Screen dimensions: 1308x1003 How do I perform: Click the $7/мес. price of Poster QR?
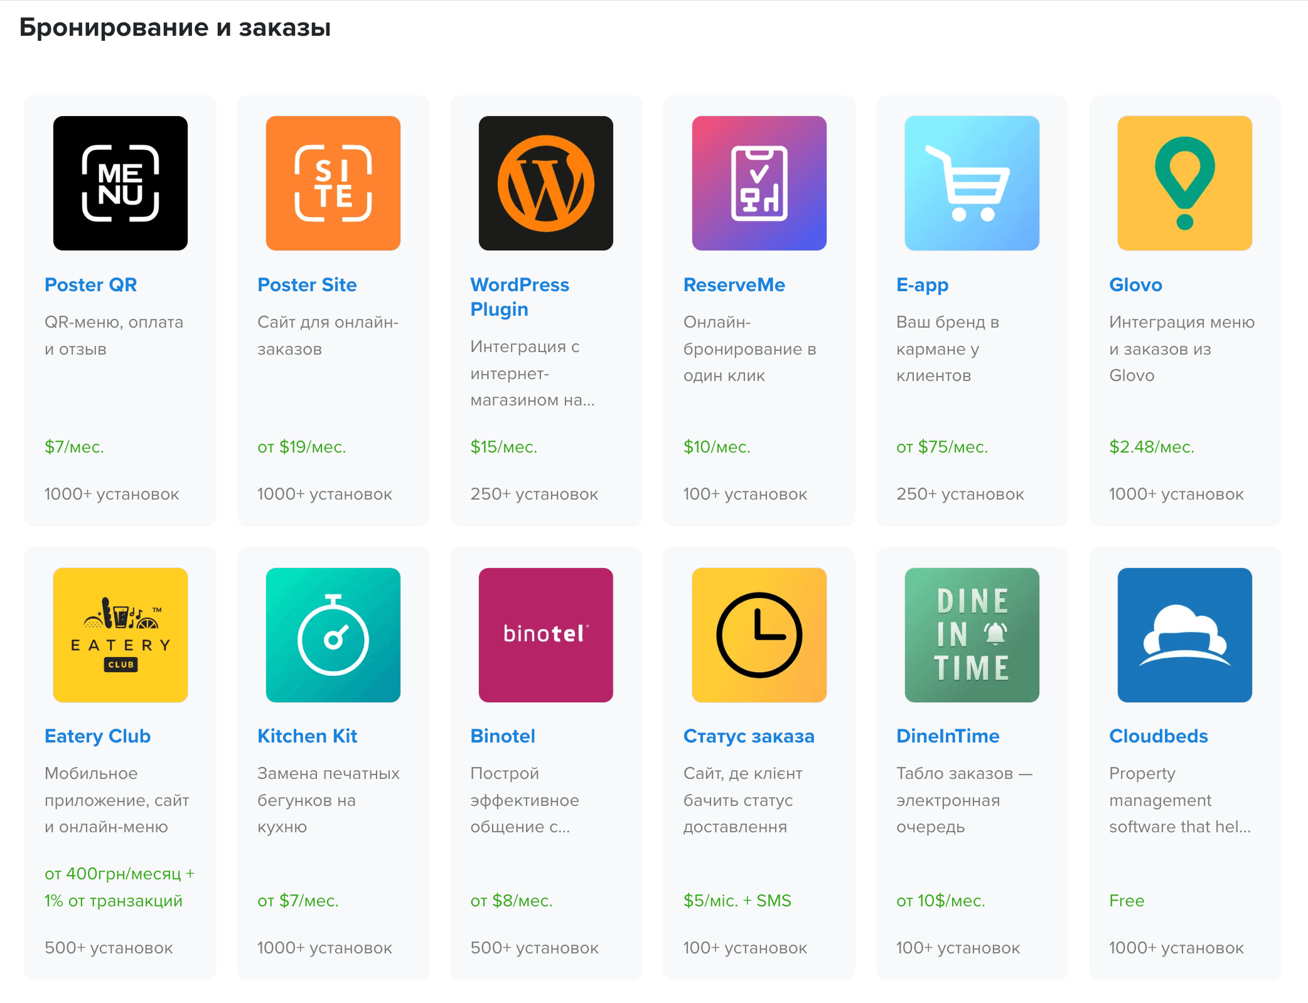point(74,447)
